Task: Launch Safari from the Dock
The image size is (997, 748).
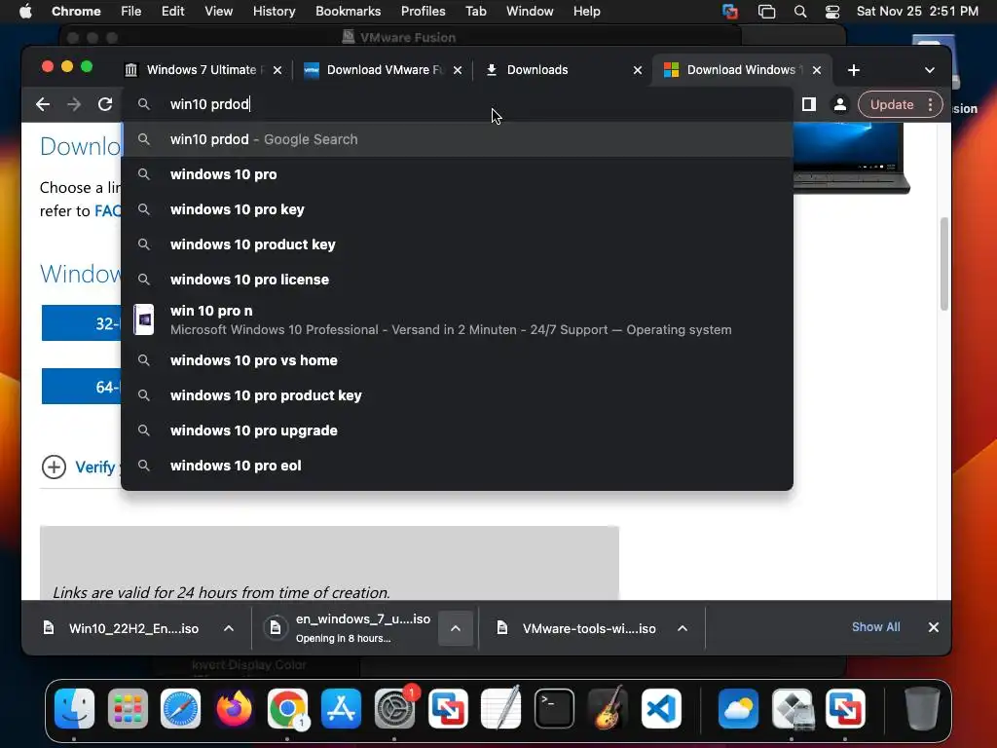Action: (180, 708)
